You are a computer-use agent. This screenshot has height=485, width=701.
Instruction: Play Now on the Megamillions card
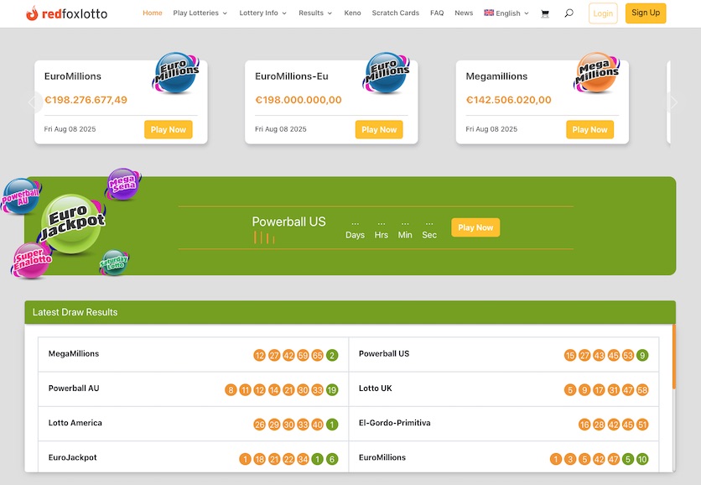589,129
